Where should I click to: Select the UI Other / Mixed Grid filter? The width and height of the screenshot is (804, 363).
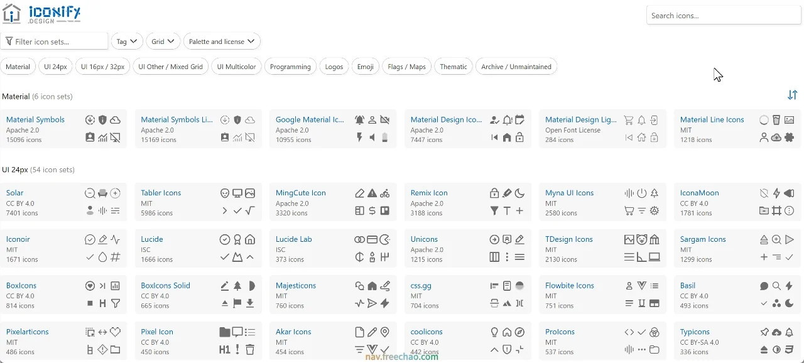click(x=170, y=67)
